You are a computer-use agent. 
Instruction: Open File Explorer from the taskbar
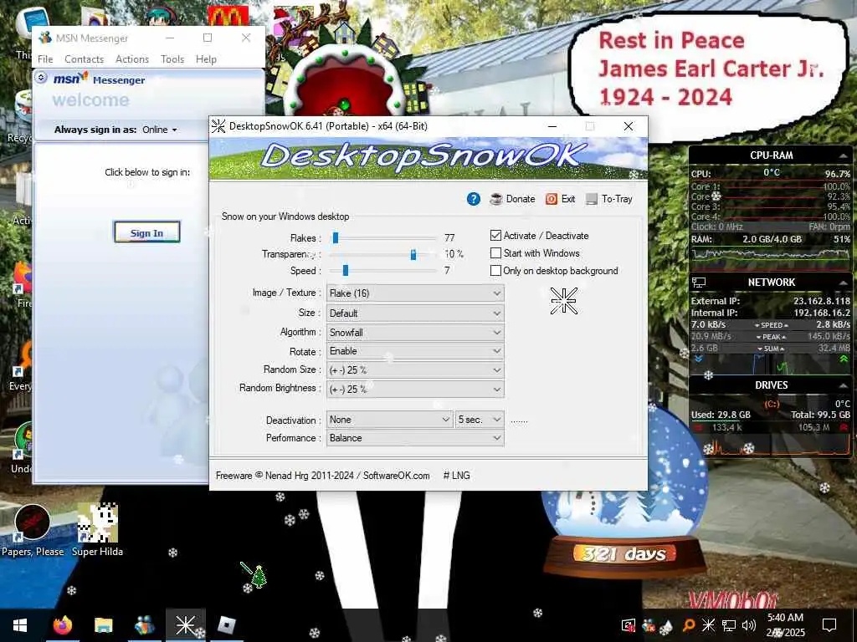coord(103,625)
